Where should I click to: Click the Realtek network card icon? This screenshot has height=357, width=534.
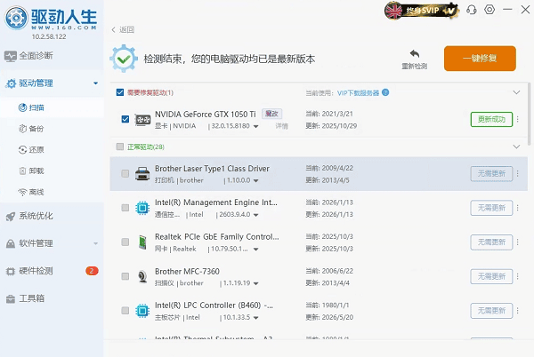pyautogui.click(x=142, y=242)
